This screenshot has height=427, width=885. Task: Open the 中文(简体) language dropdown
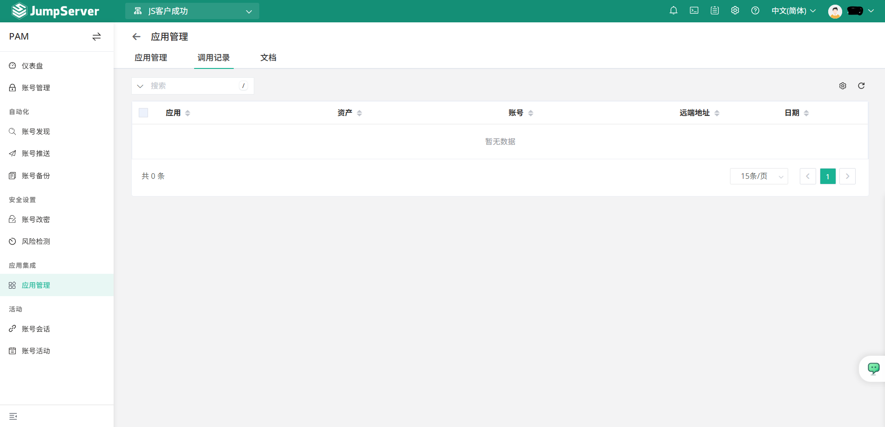(793, 10)
